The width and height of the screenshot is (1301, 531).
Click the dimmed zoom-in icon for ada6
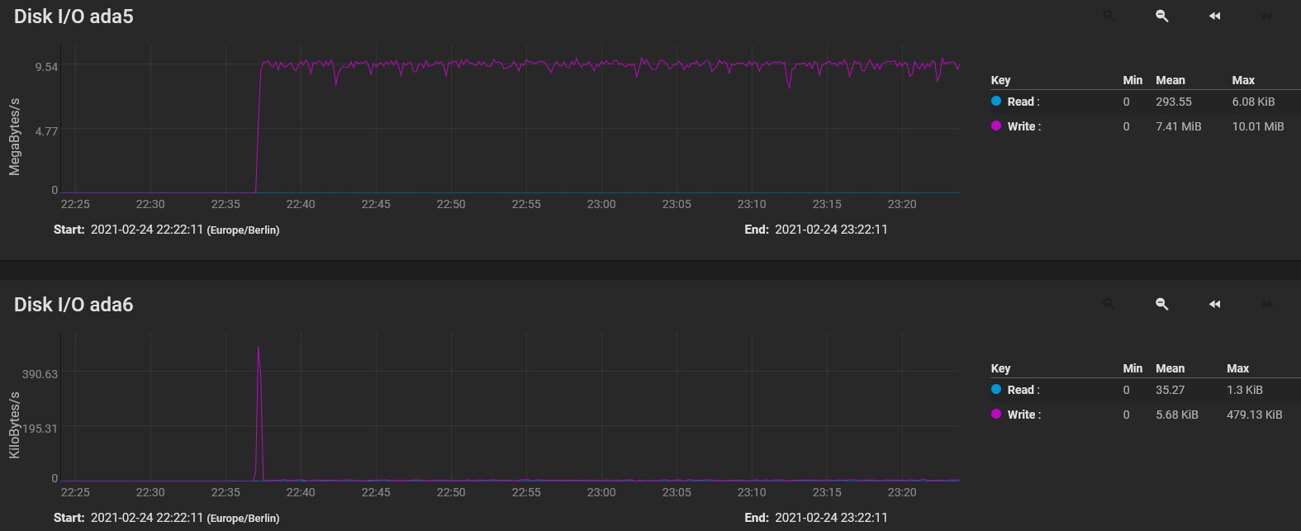coord(1109,304)
